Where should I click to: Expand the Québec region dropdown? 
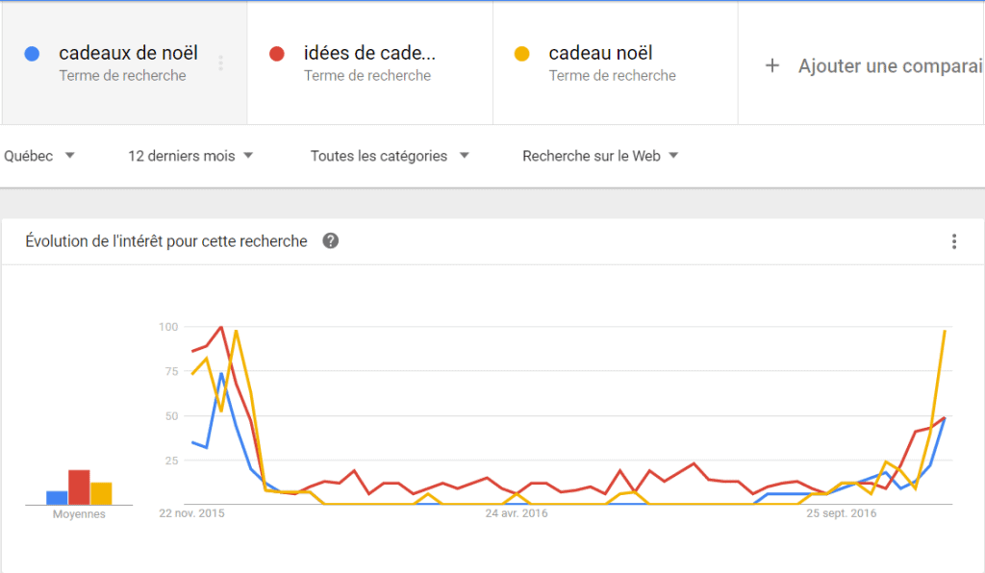38,156
